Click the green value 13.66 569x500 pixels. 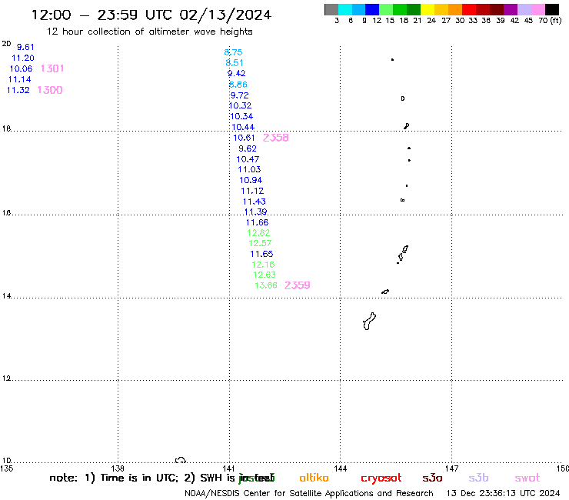266,285
